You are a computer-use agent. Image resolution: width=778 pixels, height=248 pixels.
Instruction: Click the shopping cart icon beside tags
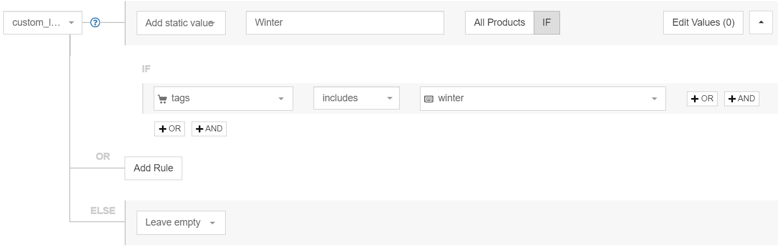[x=162, y=99]
